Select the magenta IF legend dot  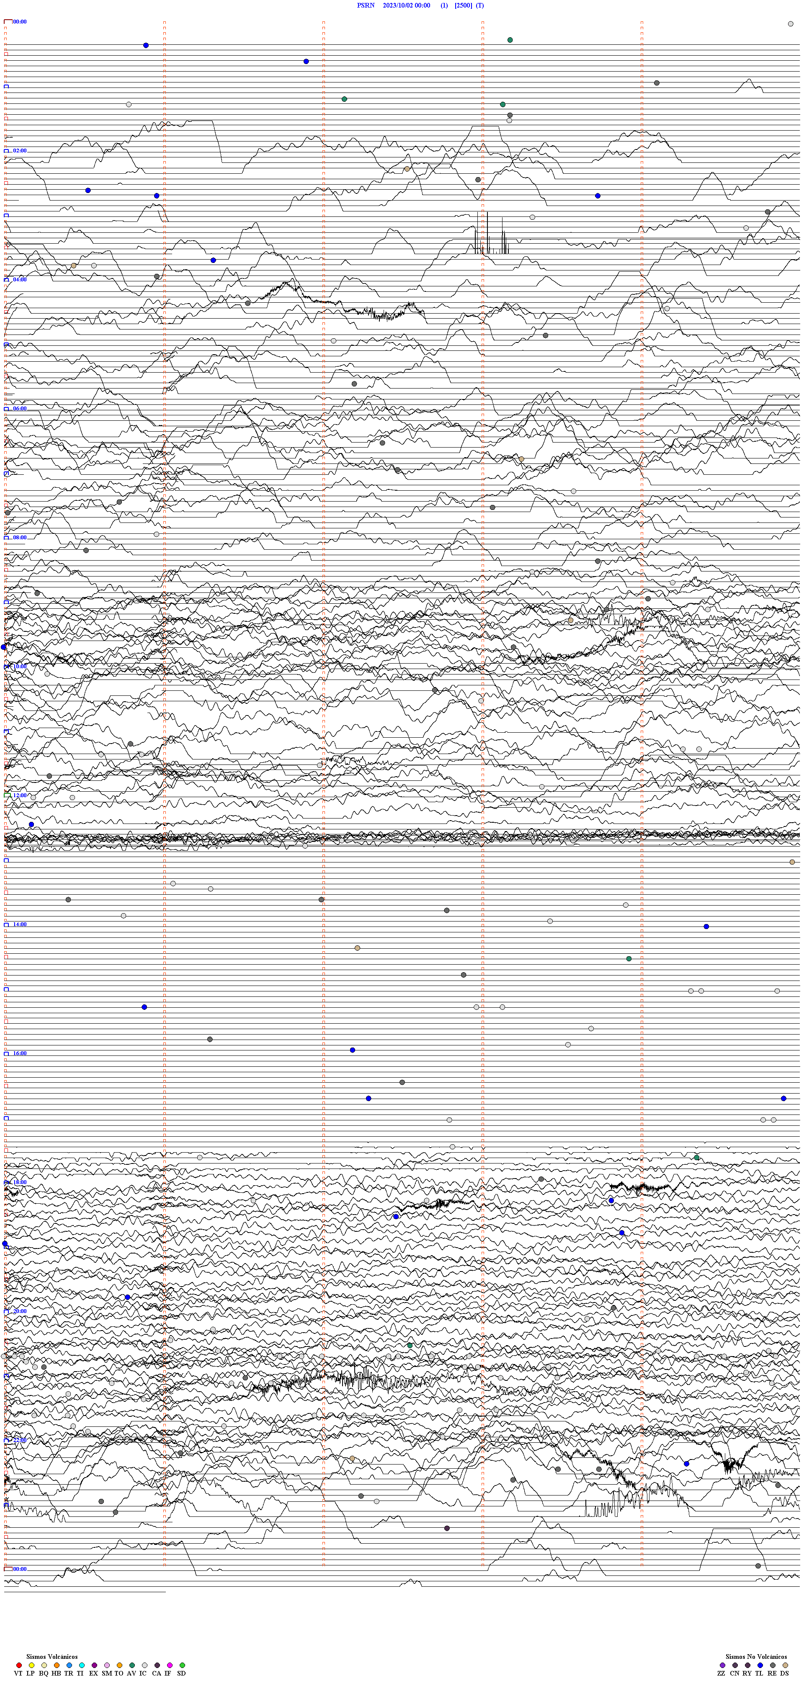point(170,1665)
